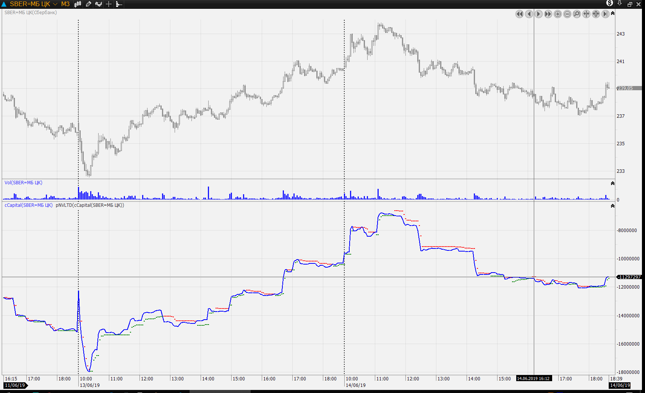Collapse the cCapital indicator panel
This screenshot has height=393, width=645.
tap(613, 206)
